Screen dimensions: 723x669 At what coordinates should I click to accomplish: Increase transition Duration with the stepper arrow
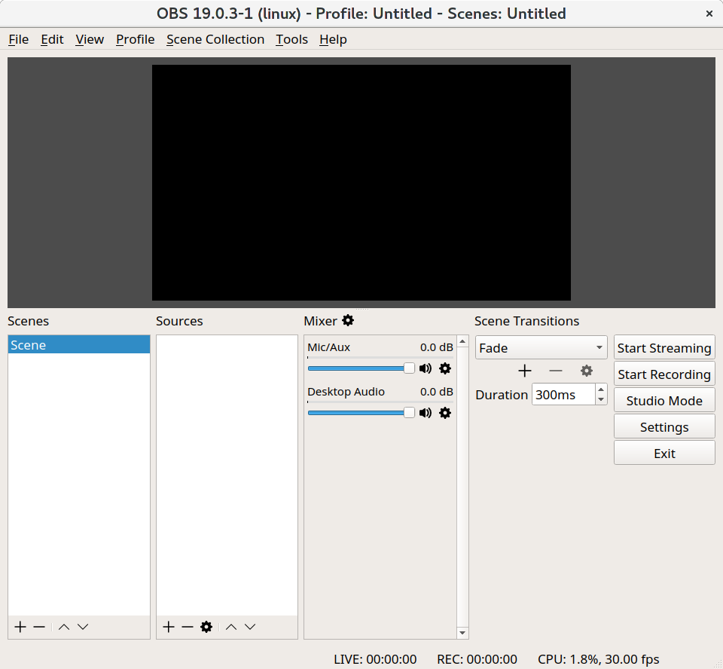600,389
